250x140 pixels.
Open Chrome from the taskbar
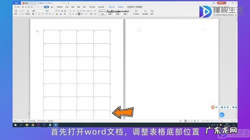point(33,125)
